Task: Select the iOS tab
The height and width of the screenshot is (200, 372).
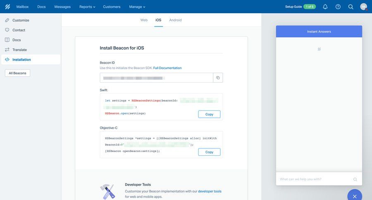Action: point(158,20)
